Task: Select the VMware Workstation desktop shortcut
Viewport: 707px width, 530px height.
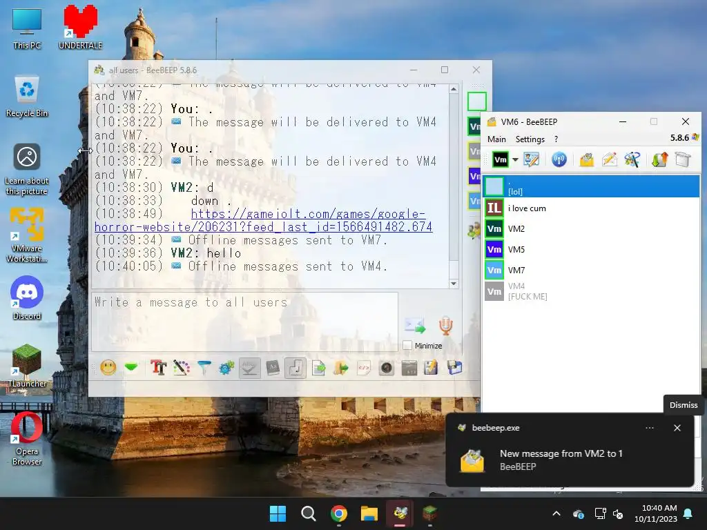Action: click(x=27, y=235)
